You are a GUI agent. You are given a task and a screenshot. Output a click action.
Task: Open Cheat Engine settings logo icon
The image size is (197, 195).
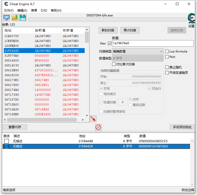(x=191, y=18)
